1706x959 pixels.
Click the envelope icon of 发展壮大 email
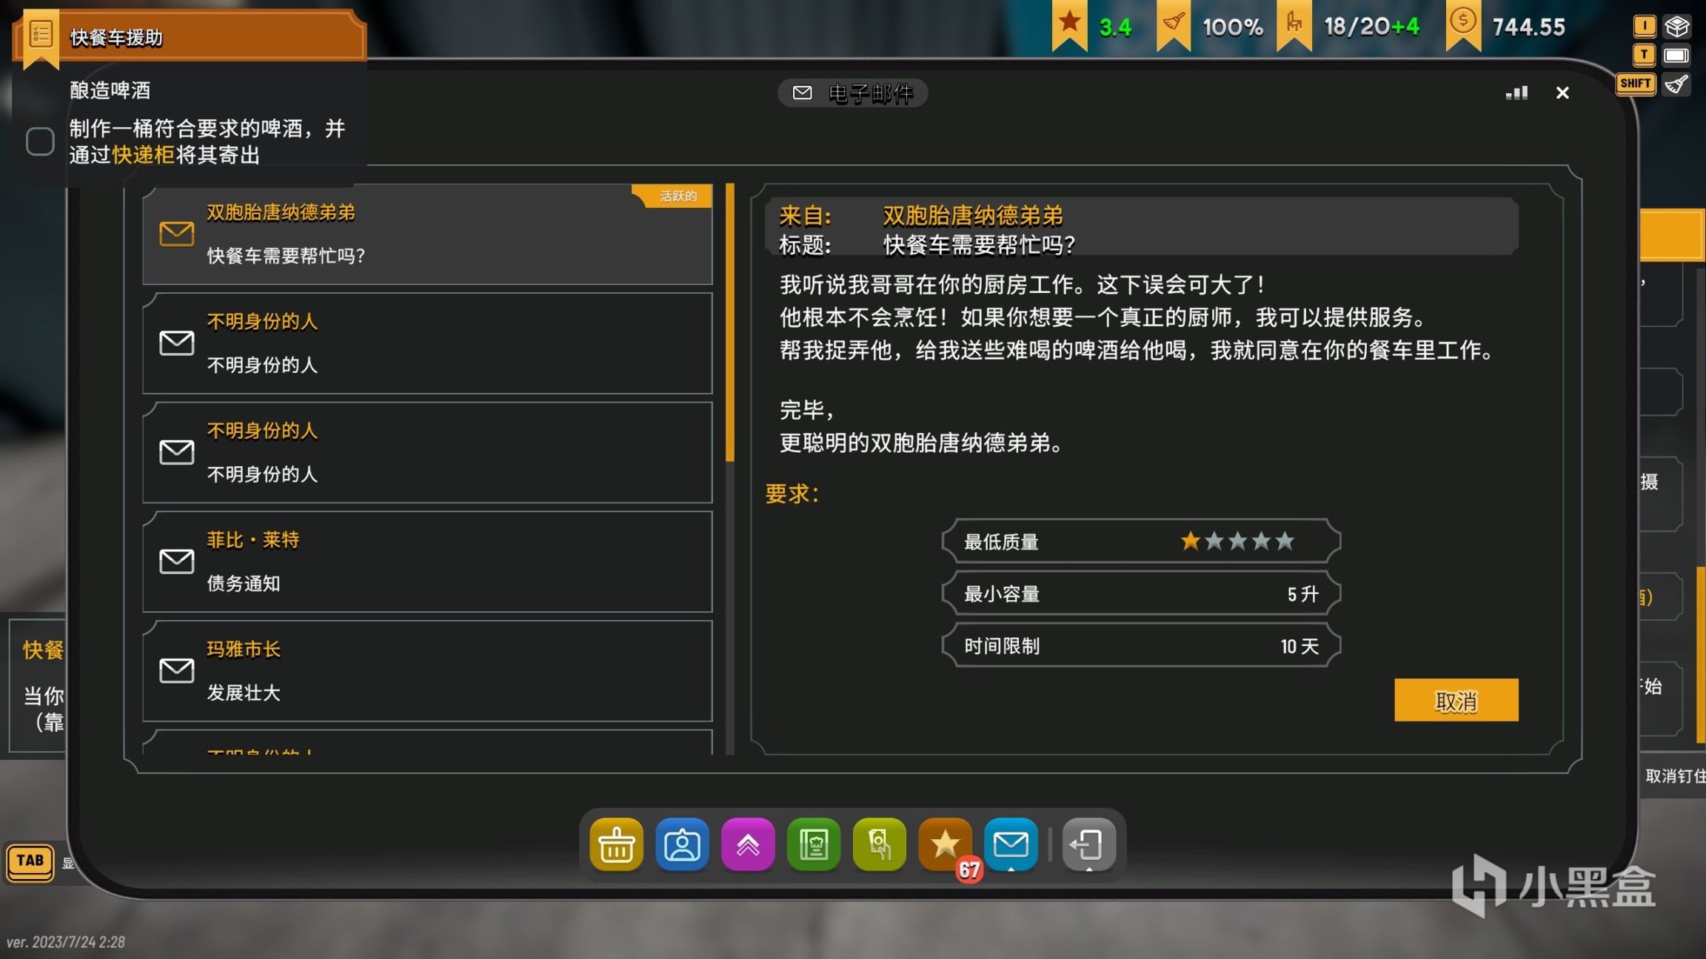coord(177,670)
